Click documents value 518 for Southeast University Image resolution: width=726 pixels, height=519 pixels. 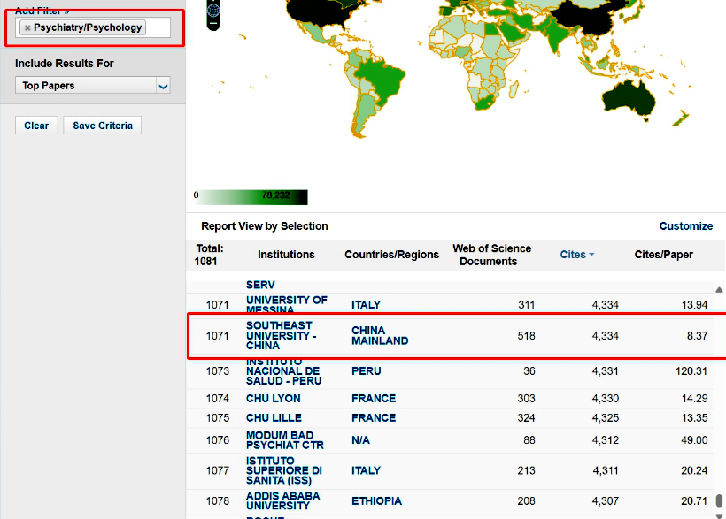(x=527, y=335)
